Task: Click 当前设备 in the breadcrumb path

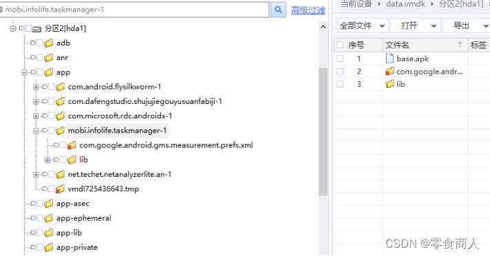Action: [x=356, y=3]
